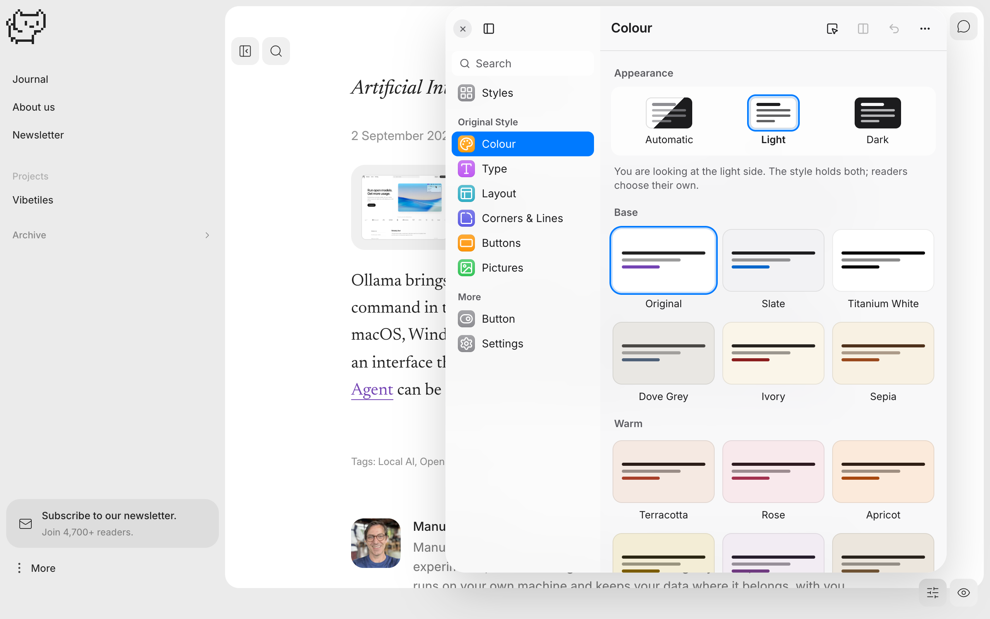Toggle the eye preview icon
This screenshot has width=990, height=619.
point(963,592)
